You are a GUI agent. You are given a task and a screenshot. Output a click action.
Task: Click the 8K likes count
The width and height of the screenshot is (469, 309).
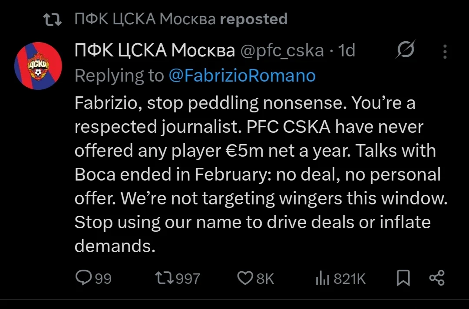pos(265,279)
